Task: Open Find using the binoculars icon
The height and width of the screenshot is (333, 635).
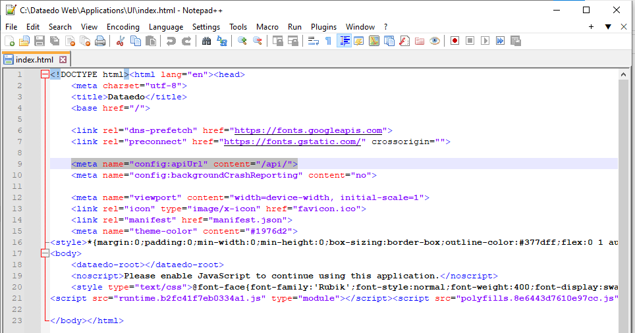Action: pos(206,41)
